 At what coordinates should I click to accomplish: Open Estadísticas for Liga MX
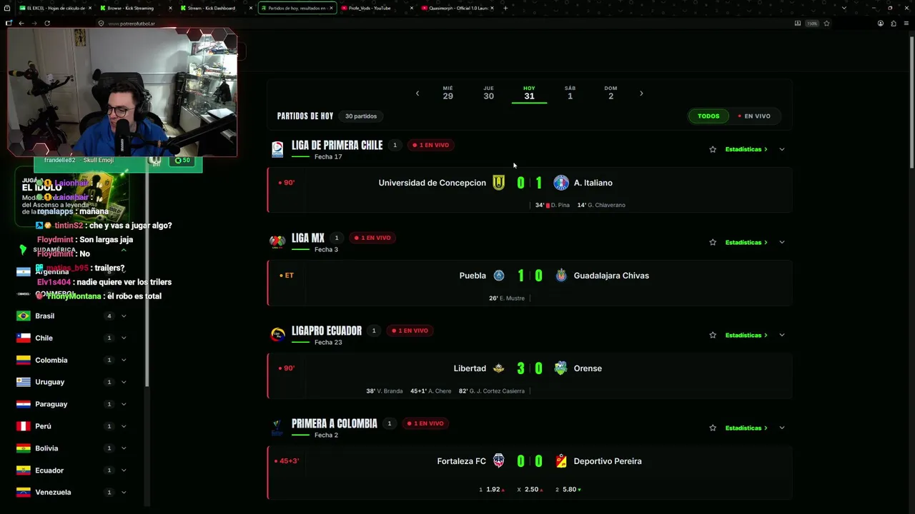tap(746, 242)
